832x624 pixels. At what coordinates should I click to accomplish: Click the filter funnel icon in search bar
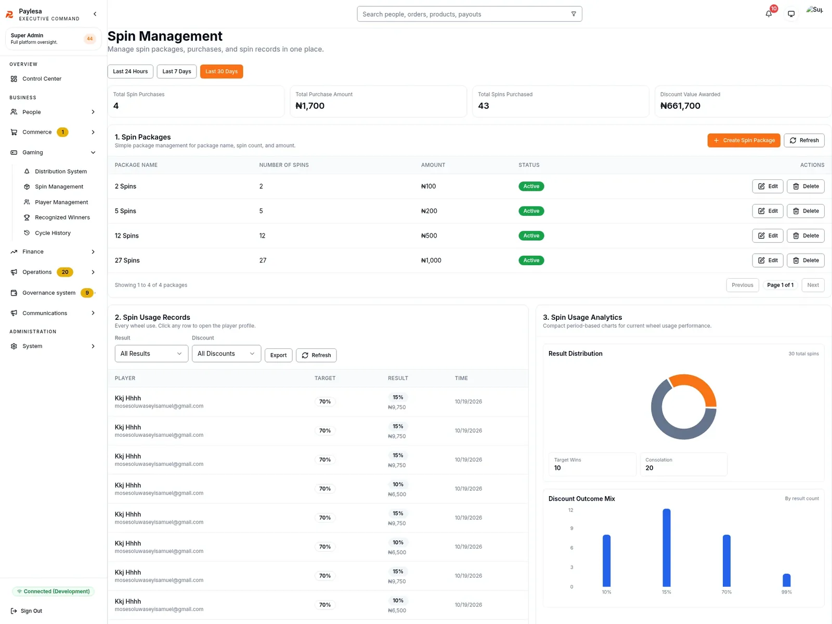click(x=574, y=14)
